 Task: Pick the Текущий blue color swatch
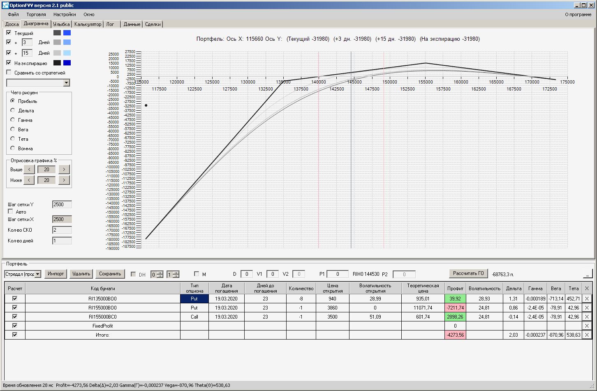click(x=67, y=33)
